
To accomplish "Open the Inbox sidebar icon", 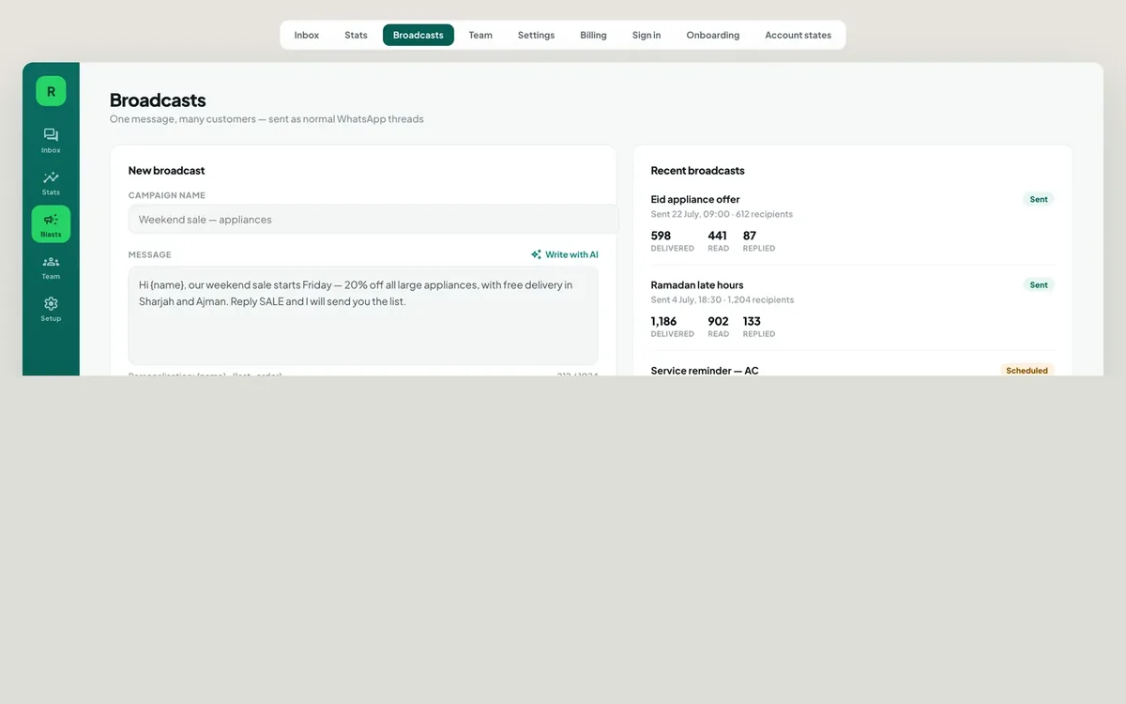I will (x=51, y=135).
